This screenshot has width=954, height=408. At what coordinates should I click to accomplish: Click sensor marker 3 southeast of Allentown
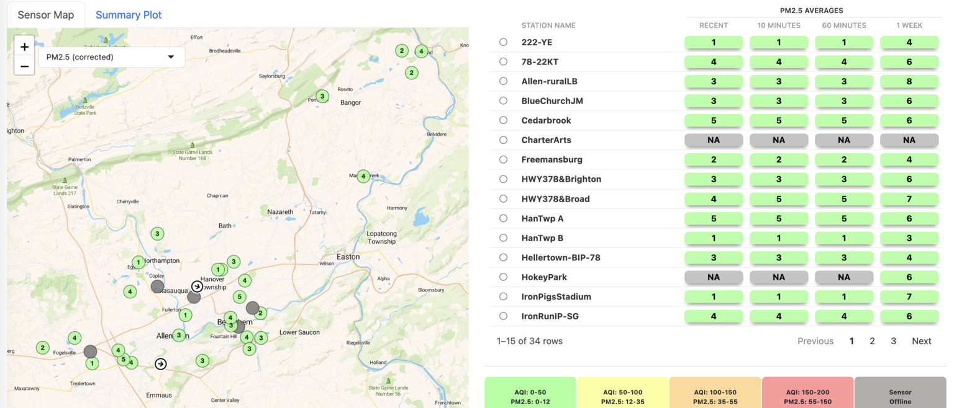pyautogui.click(x=202, y=360)
